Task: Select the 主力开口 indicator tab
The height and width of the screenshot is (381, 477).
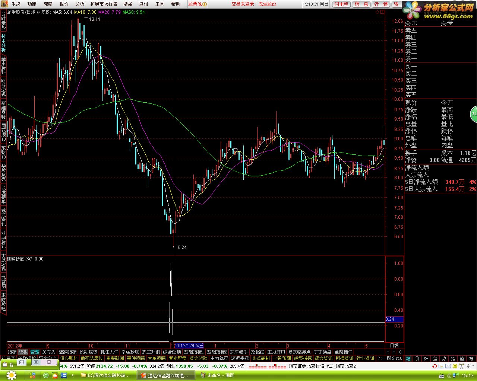Action: point(276,352)
